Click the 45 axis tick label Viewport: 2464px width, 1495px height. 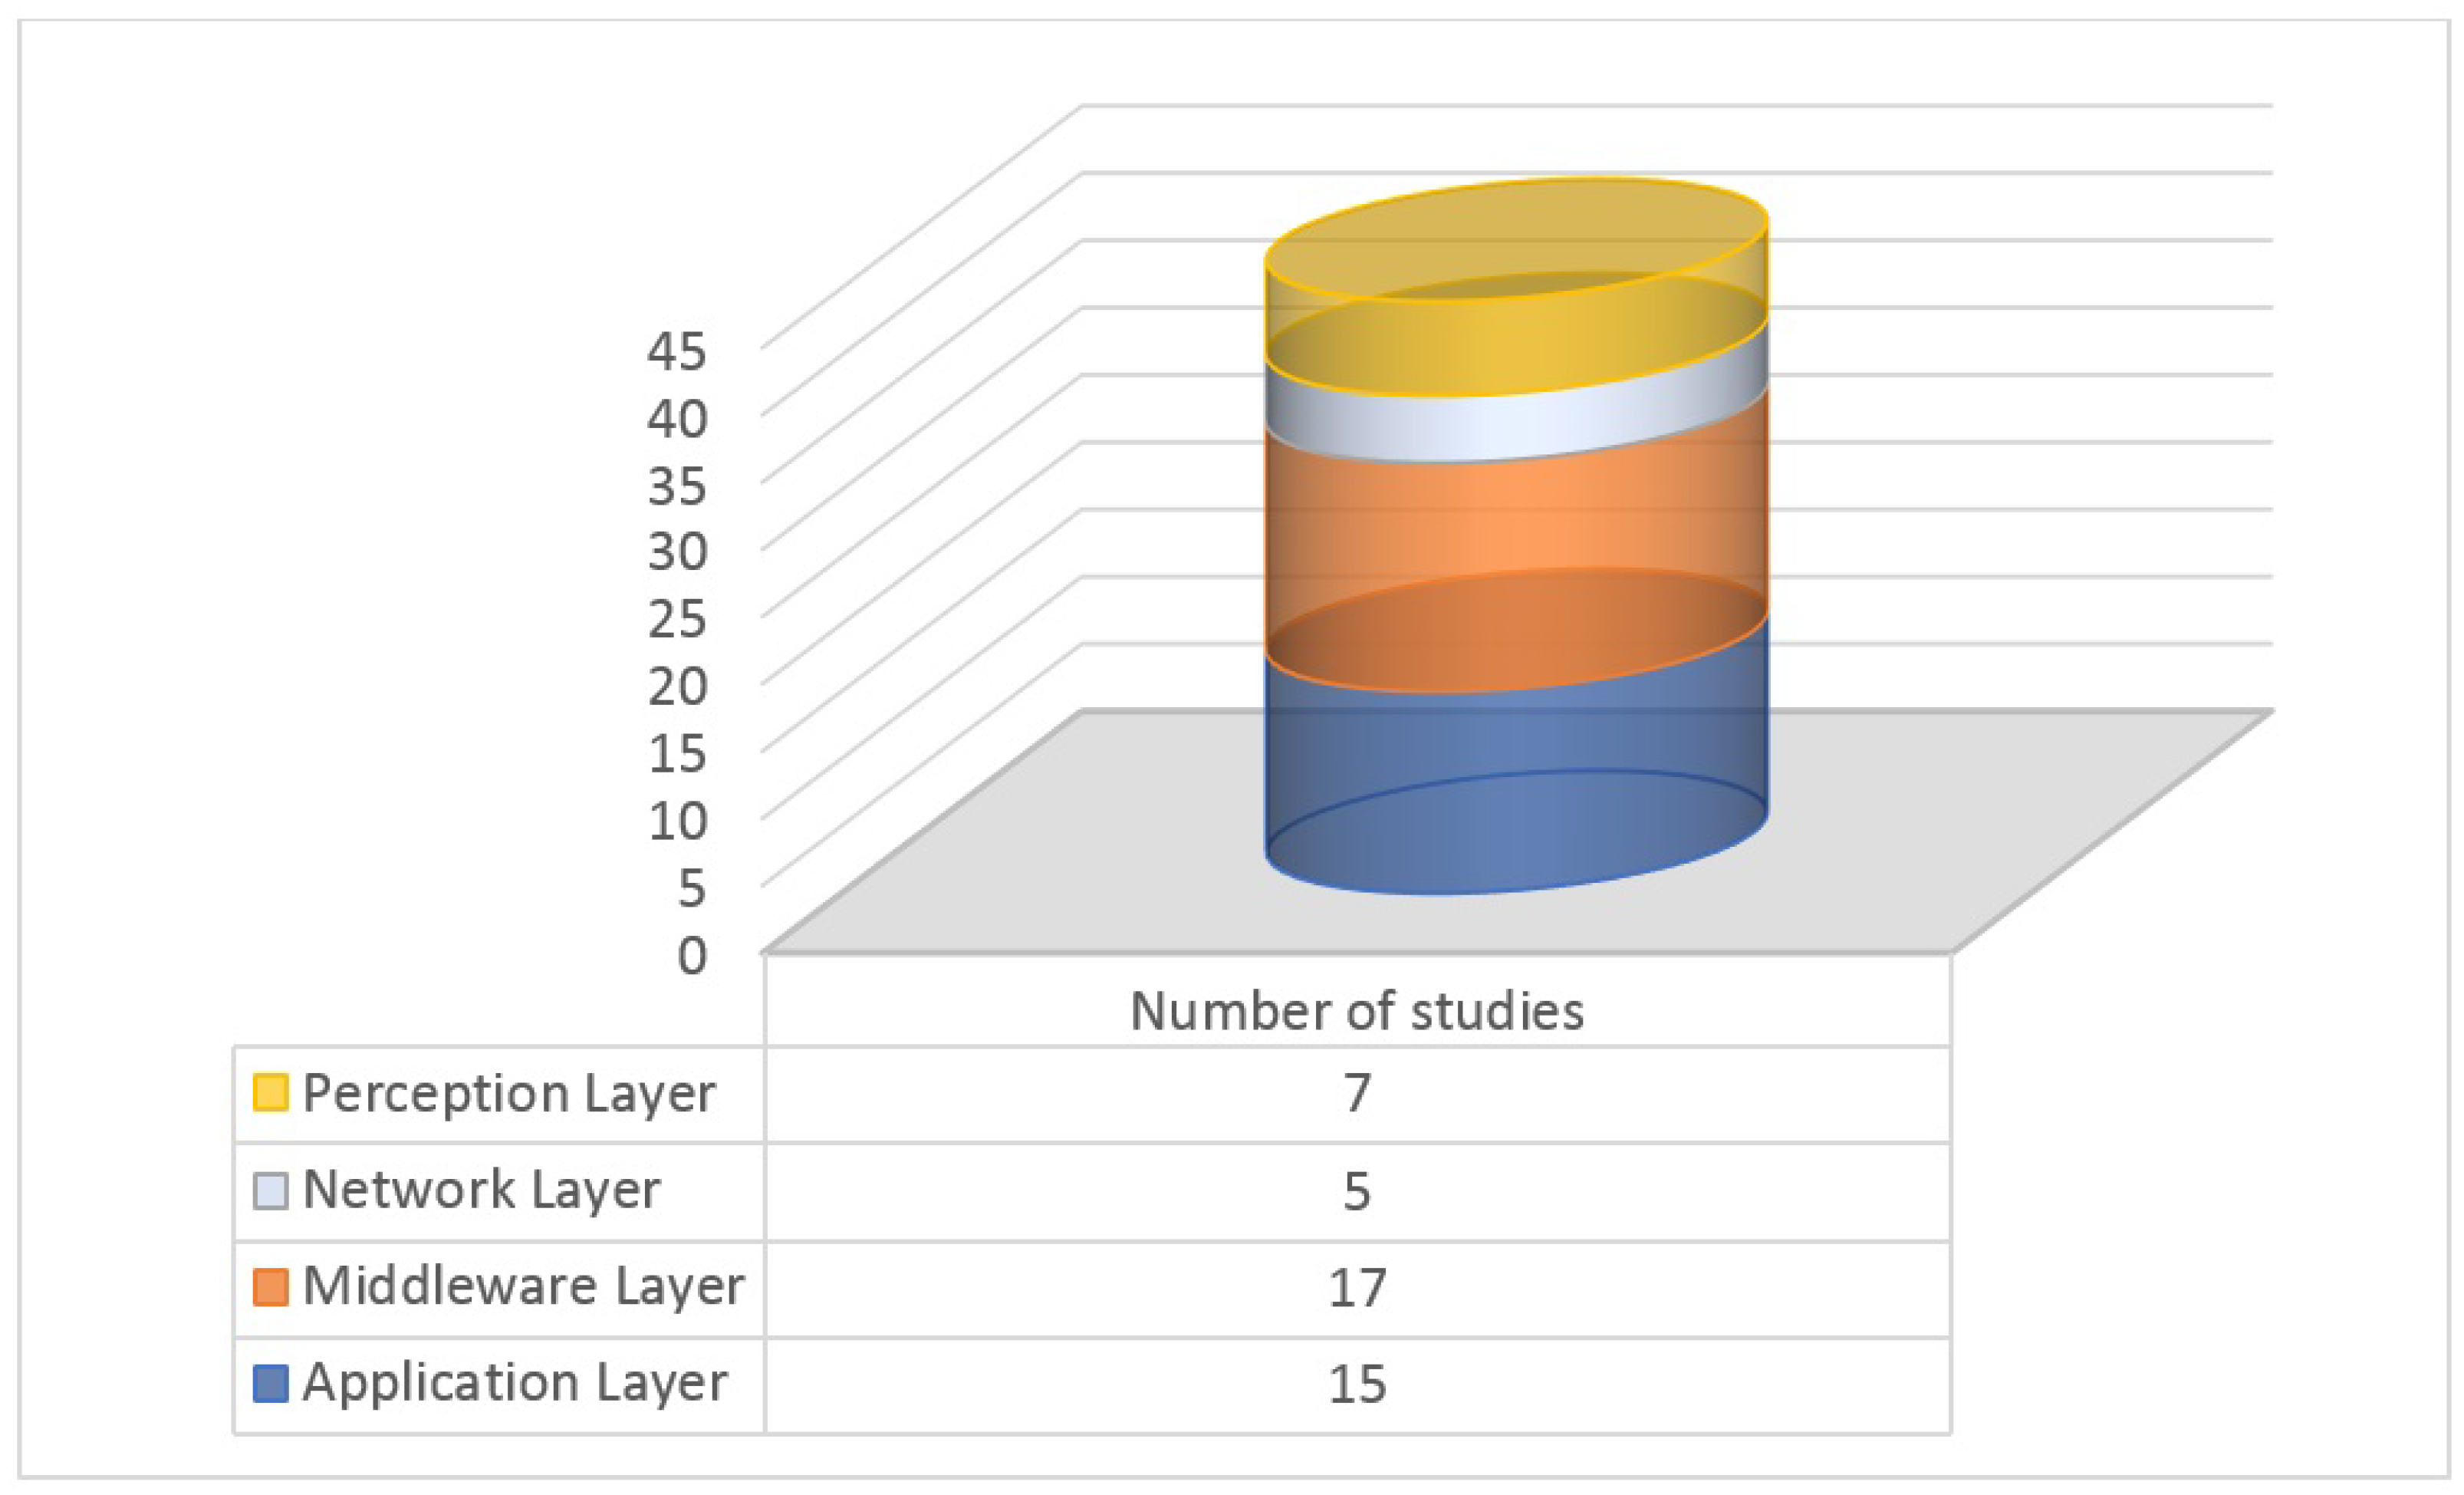pyautogui.click(x=677, y=351)
